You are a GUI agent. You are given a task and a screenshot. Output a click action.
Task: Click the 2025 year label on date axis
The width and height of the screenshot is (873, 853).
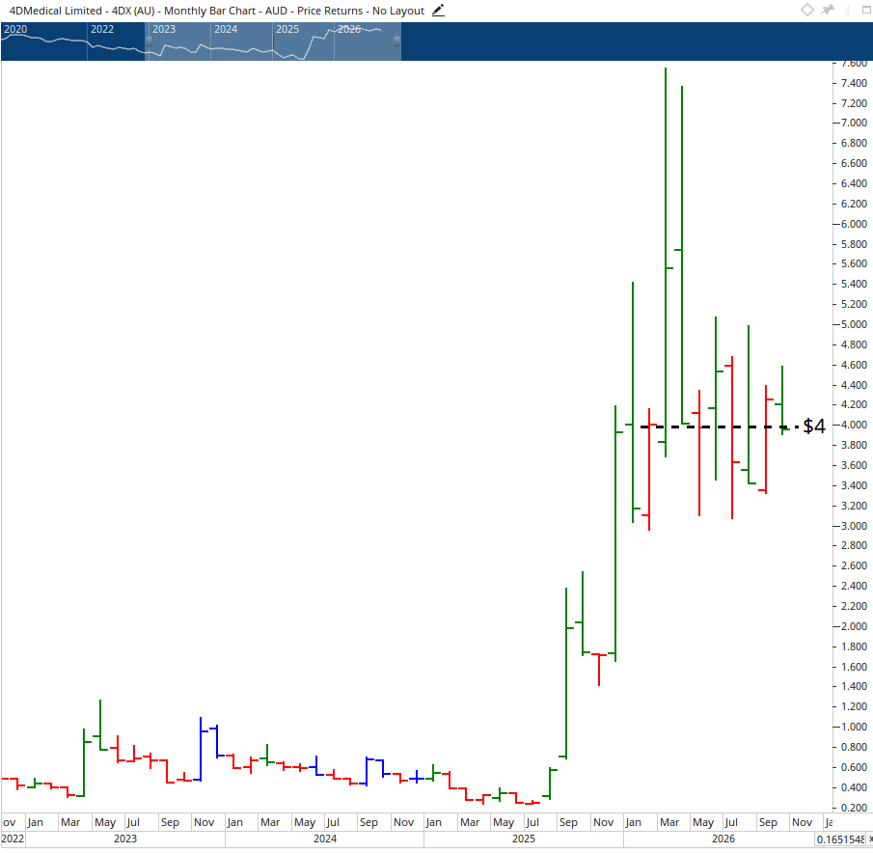[x=524, y=839]
